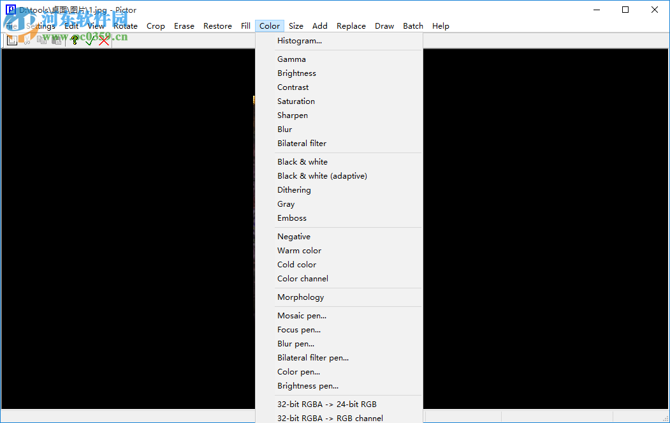
Task: Click the copy icon in toolbar
Action: [x=41, y=41]
